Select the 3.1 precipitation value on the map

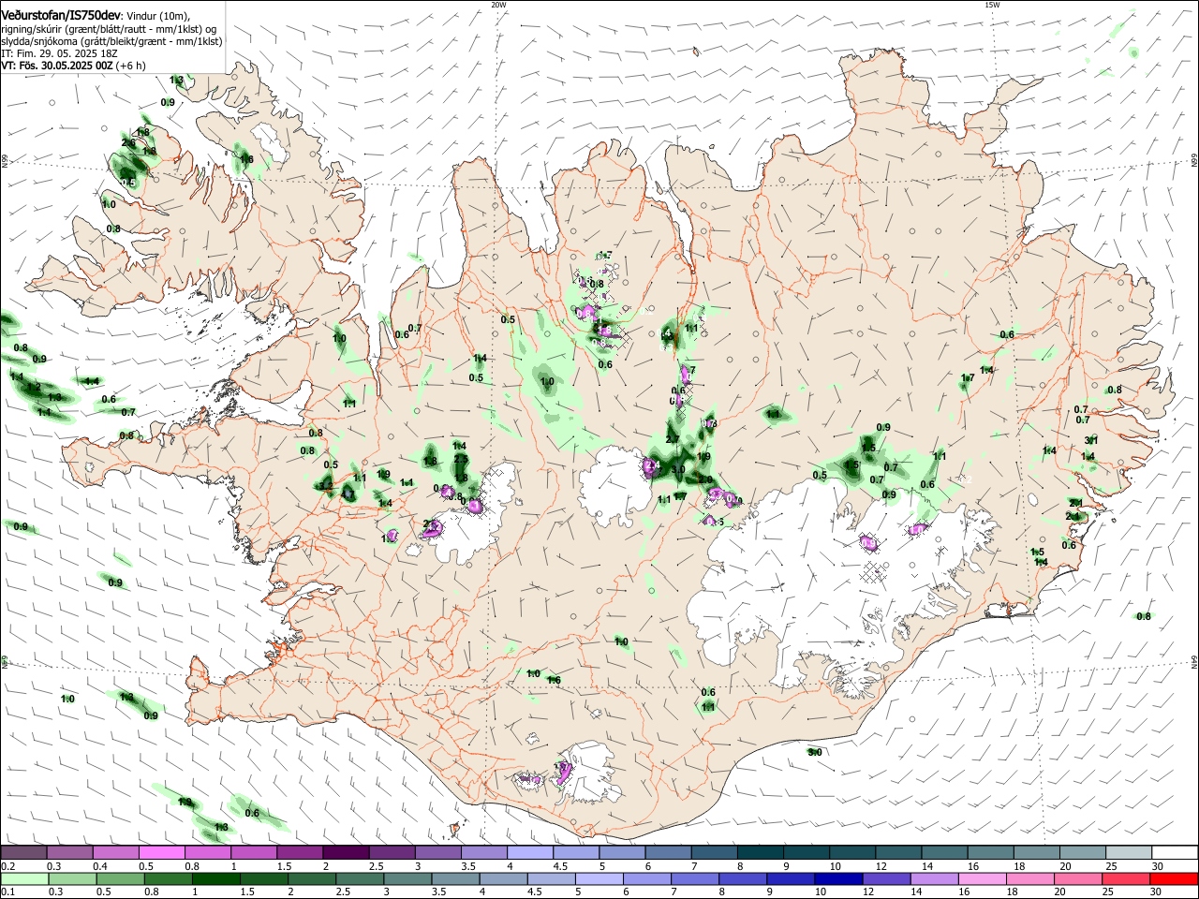1090,439
